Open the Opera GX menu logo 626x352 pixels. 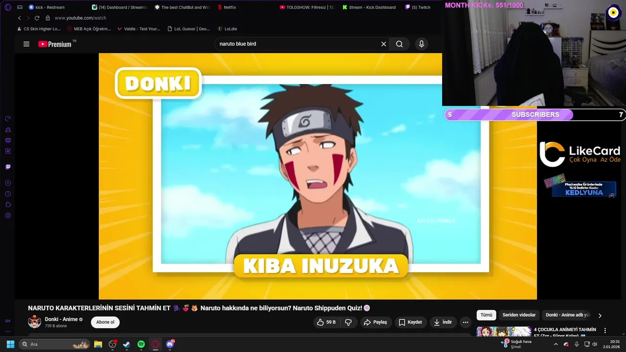[8, 7]
